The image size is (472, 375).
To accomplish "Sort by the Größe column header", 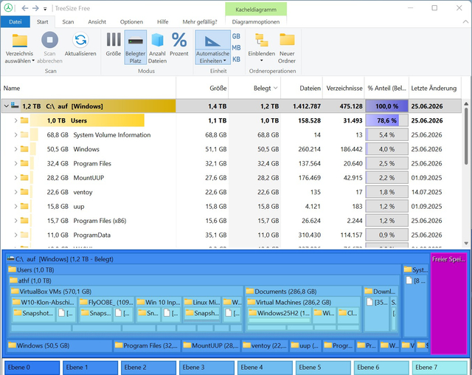I will (x=202, y=89).
